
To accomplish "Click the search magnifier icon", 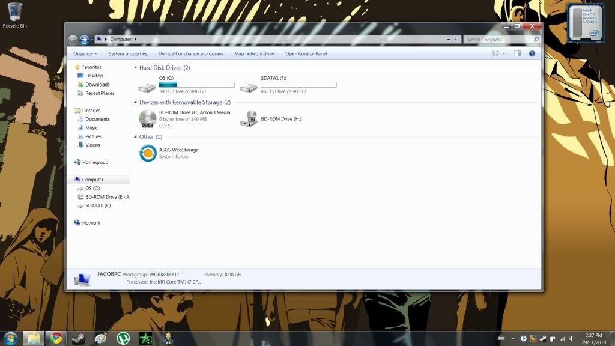I will 536,40.
